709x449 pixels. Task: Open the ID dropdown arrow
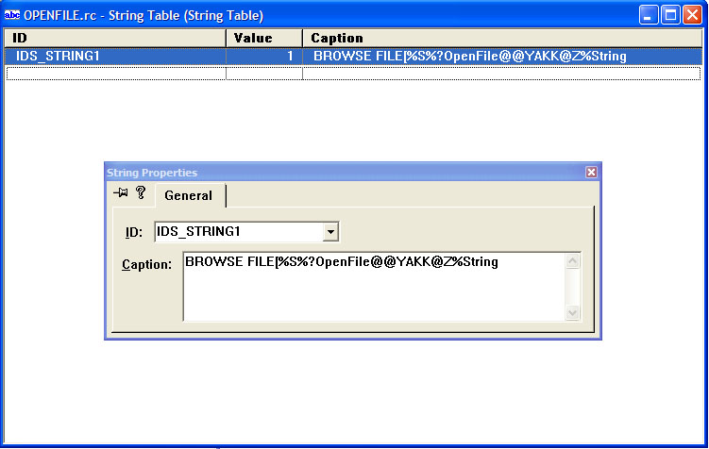330,231
